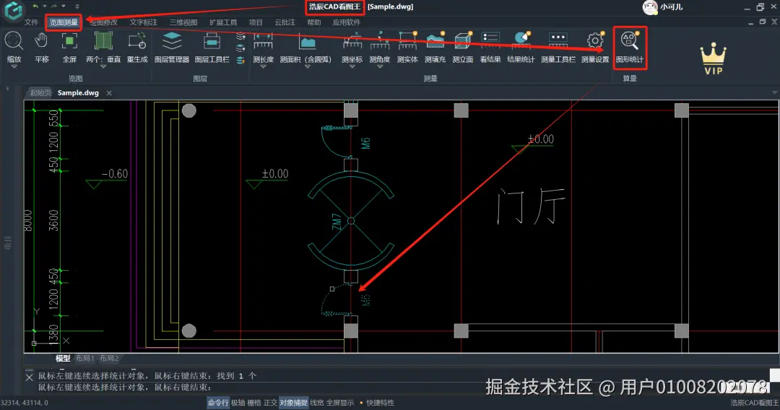Click the app logo at top-left

(14, 10)
